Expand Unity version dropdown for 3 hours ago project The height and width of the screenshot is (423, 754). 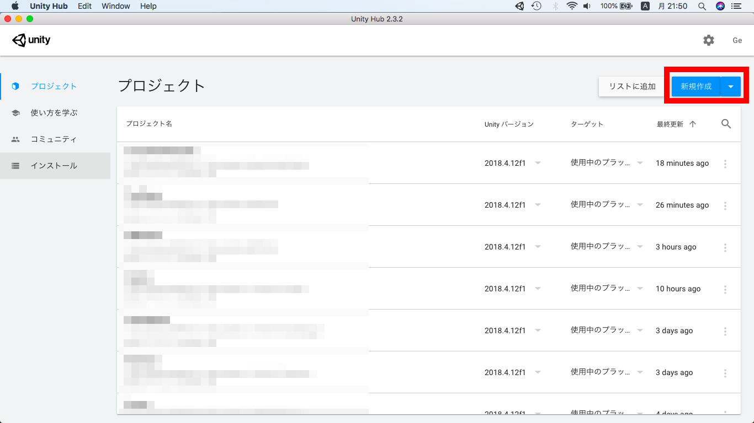pos(538,247)
